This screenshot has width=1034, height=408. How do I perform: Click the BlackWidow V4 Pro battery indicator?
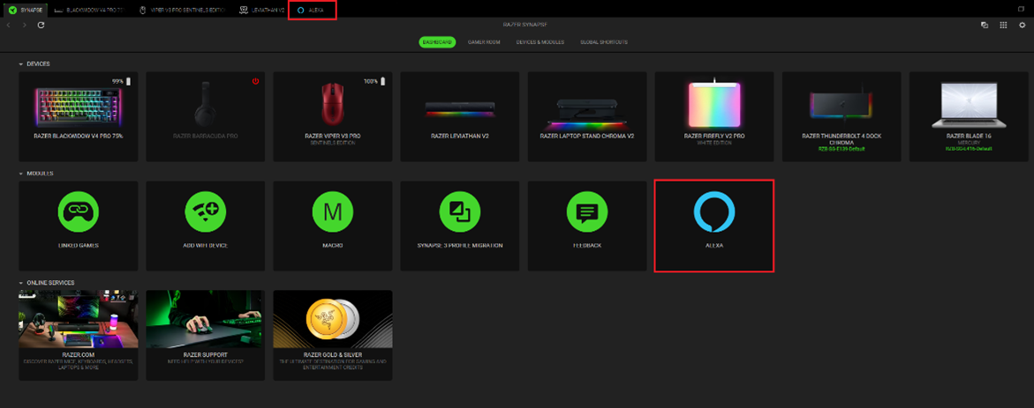click(x=121, y=81)
